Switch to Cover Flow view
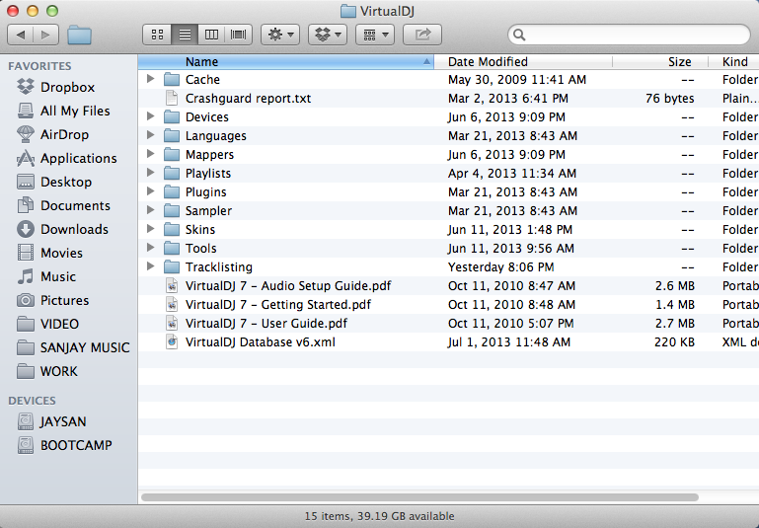 [x=238, y=35]
